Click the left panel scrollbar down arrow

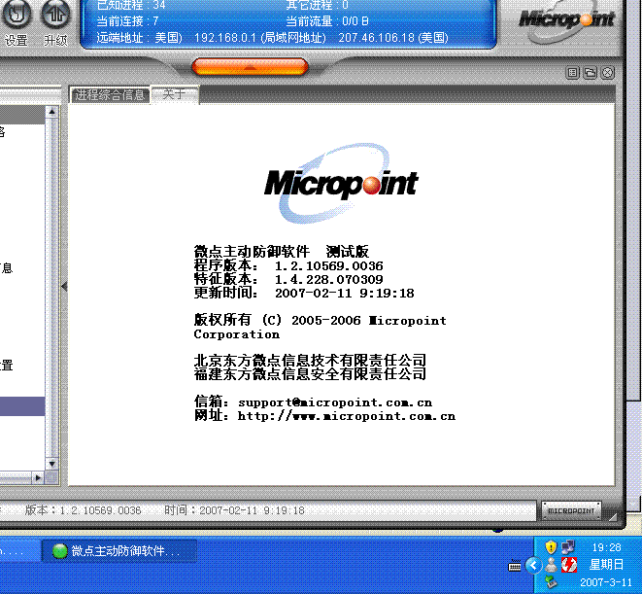pos(52,464)
